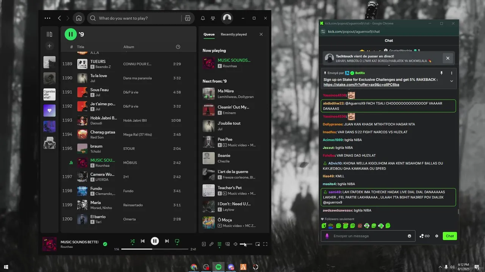
Task: Sort by the Album column header
Action: [x=128, y=47]
